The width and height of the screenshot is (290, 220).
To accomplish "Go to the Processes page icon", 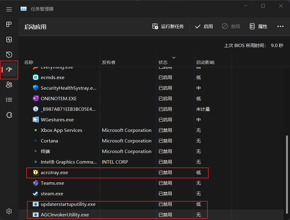I will point(9,24).
